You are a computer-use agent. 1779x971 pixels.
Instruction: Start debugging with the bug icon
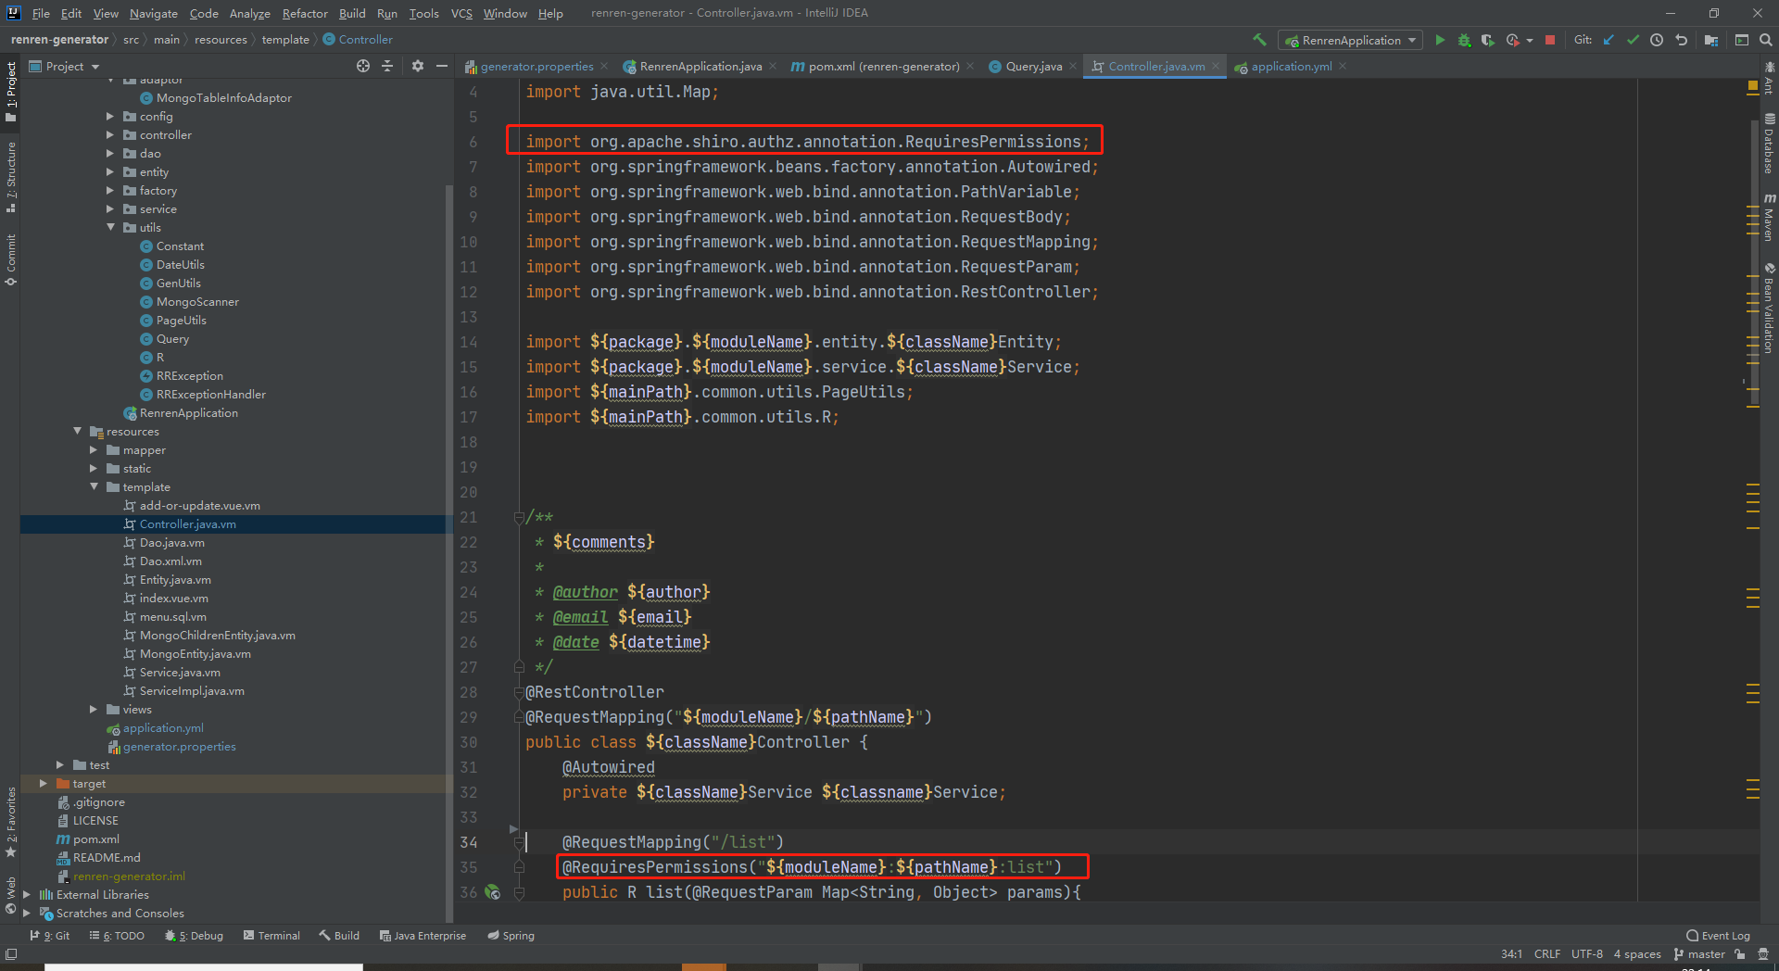point(1464,40)
